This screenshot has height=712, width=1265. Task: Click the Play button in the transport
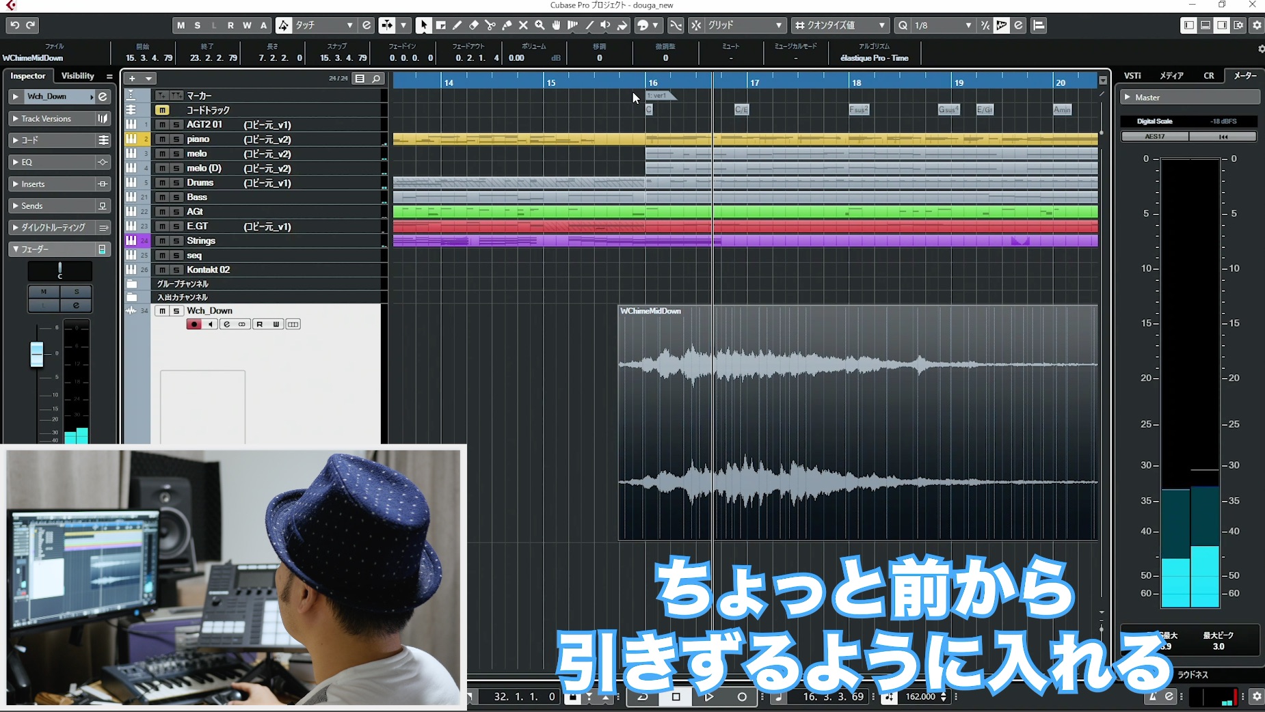tap(709, 697)
